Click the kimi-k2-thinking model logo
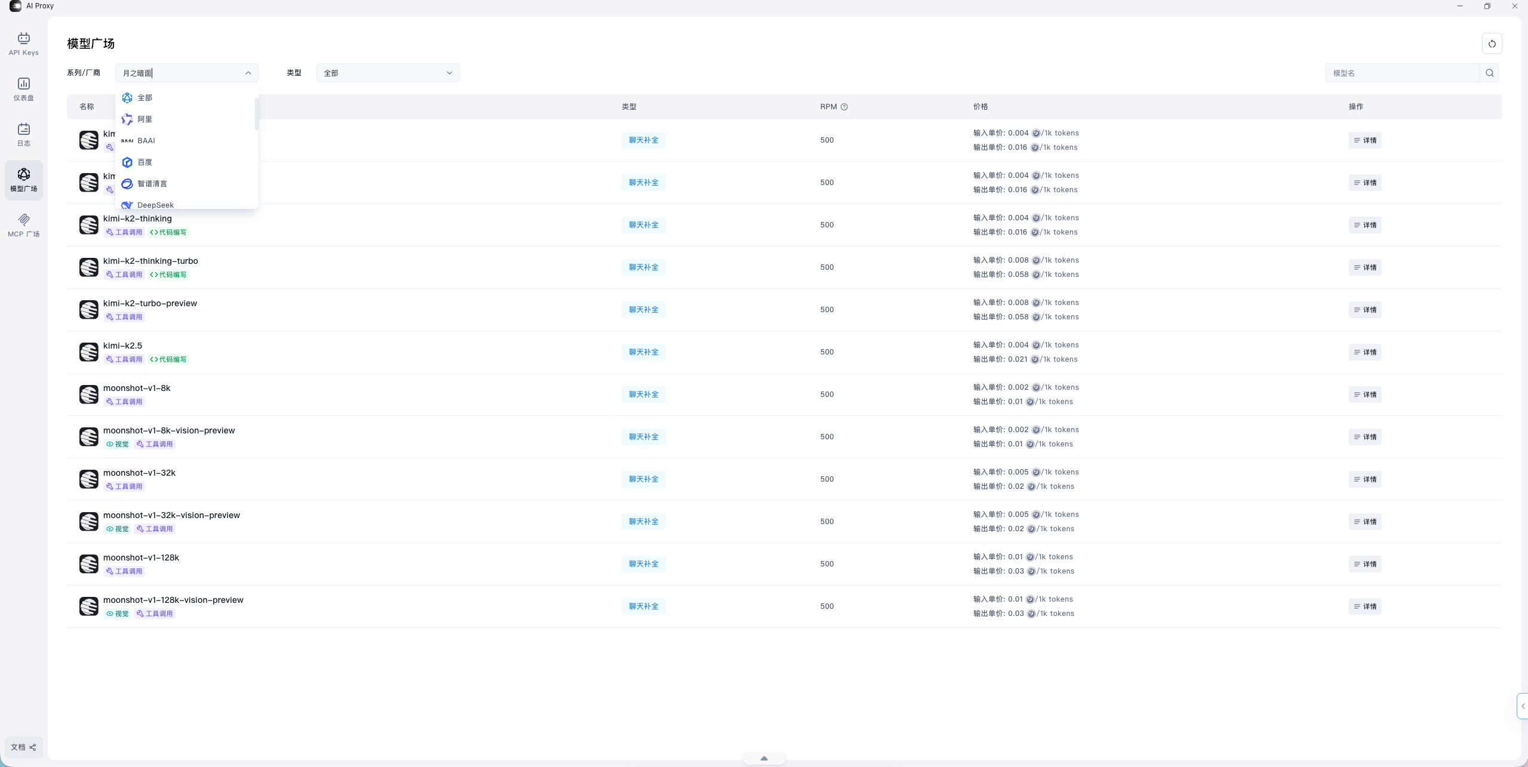 click(x=89, y=225)
